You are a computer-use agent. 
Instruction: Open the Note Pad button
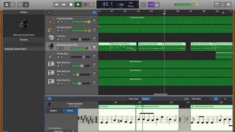(x=217, y=4)
